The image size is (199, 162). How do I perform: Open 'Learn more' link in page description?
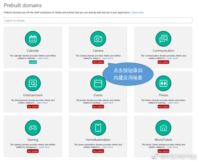[x=138, y=12]
